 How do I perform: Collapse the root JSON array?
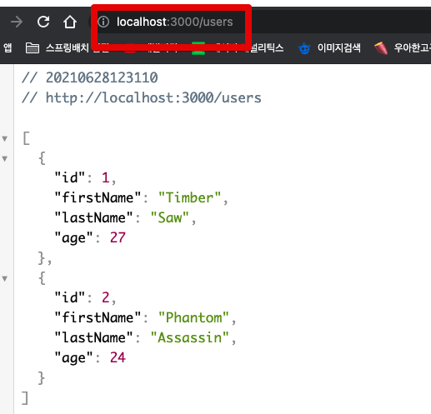pyautogui.click(x=5, y=138)
